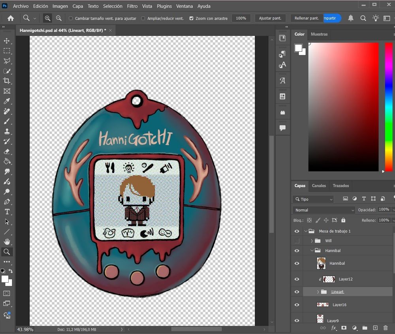This screenshot has height=334, width=395.
Task: Click the Compartir share button
Action: [x=332, y=18]
